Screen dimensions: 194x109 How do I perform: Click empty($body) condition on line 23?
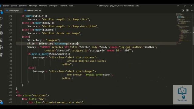click(x=43, y=23)
